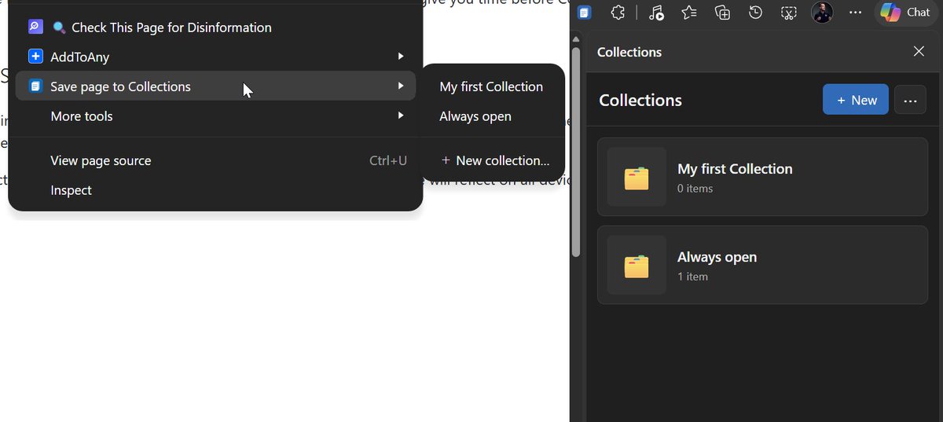Viewport: 943px width, 422px height.
Task: Open Collections more options ellipsis button
Action: coord(911,101)
